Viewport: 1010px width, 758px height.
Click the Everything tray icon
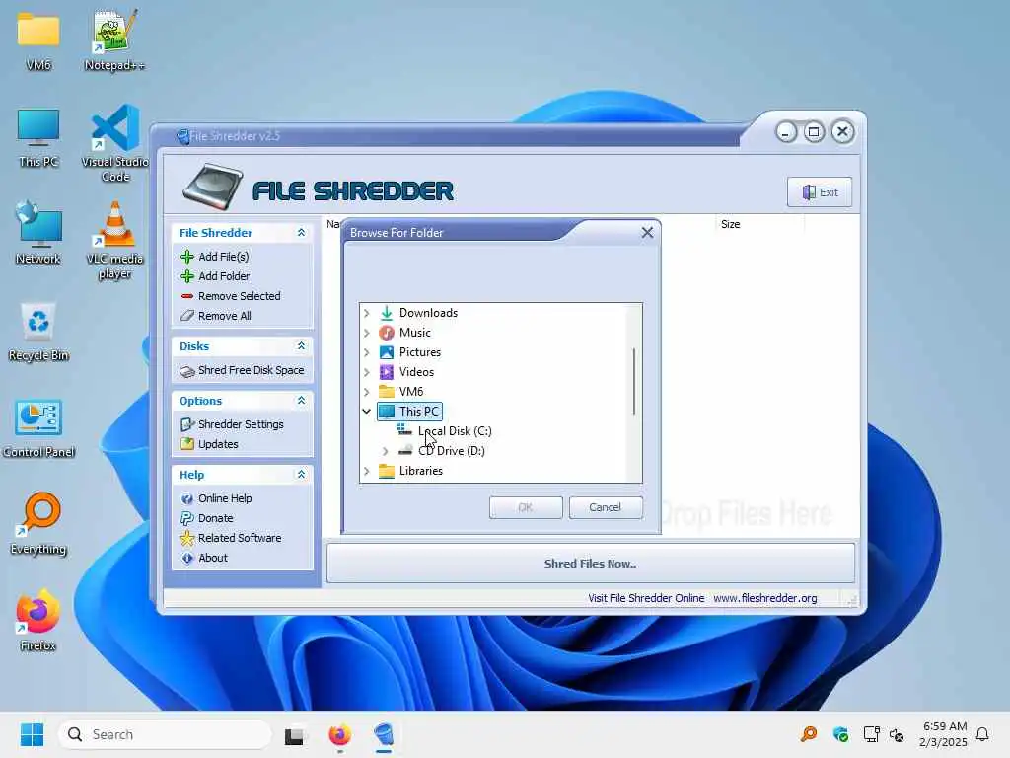[809, 734]
